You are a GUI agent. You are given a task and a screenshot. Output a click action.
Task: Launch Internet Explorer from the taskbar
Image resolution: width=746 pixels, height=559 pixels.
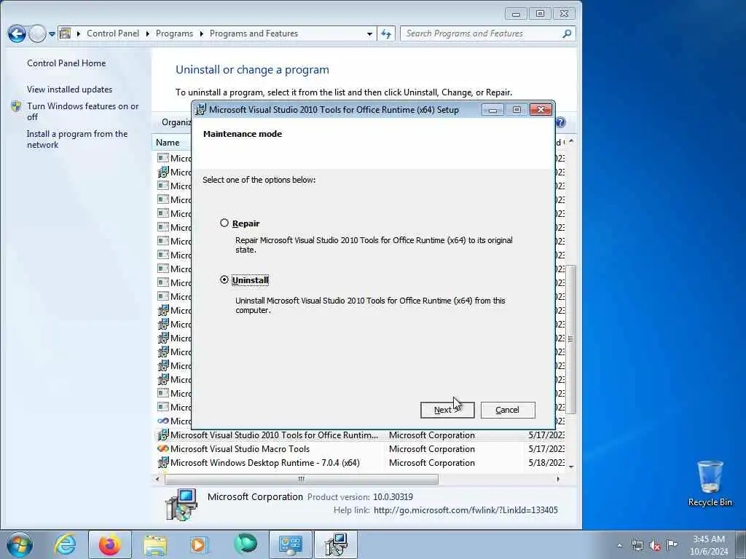65,544
